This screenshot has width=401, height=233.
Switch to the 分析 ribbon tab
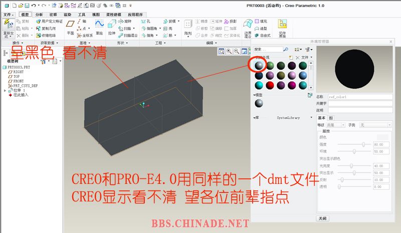39,15
